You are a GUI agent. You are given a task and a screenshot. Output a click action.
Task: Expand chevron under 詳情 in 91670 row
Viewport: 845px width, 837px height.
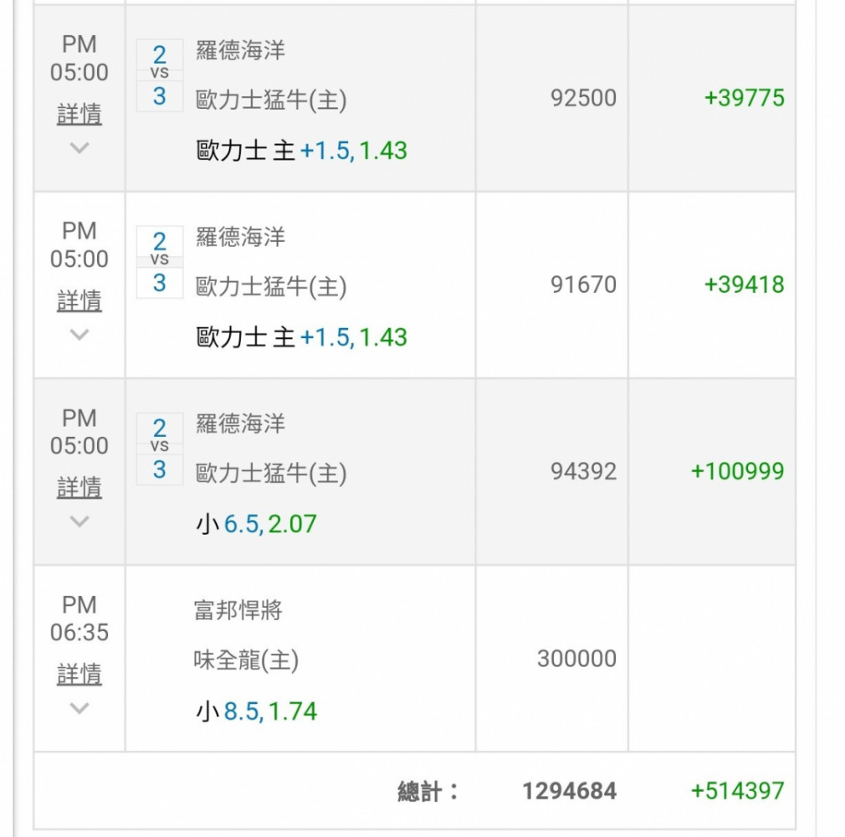(79, 335)
